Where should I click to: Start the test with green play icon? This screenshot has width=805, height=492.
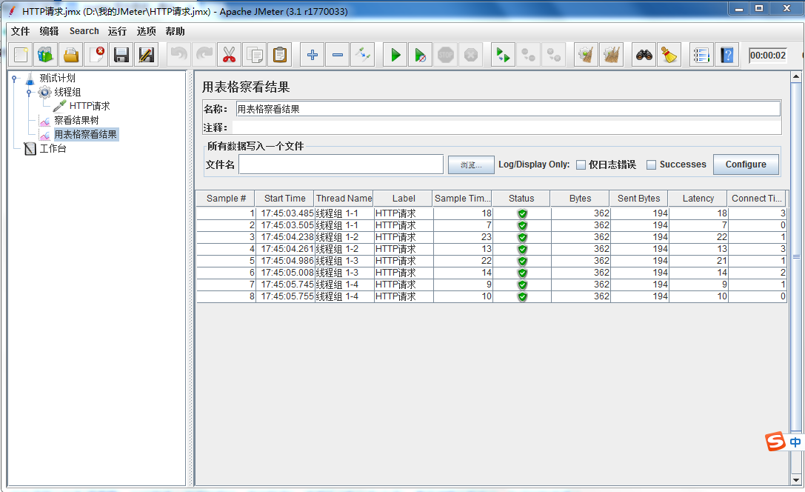[x=395, y=55]
